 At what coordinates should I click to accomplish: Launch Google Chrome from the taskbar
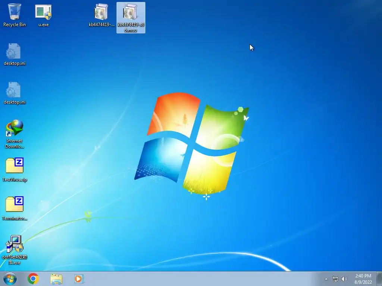33,279
